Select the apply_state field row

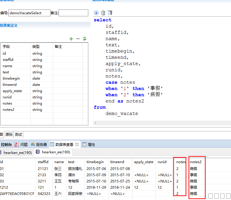44,91
